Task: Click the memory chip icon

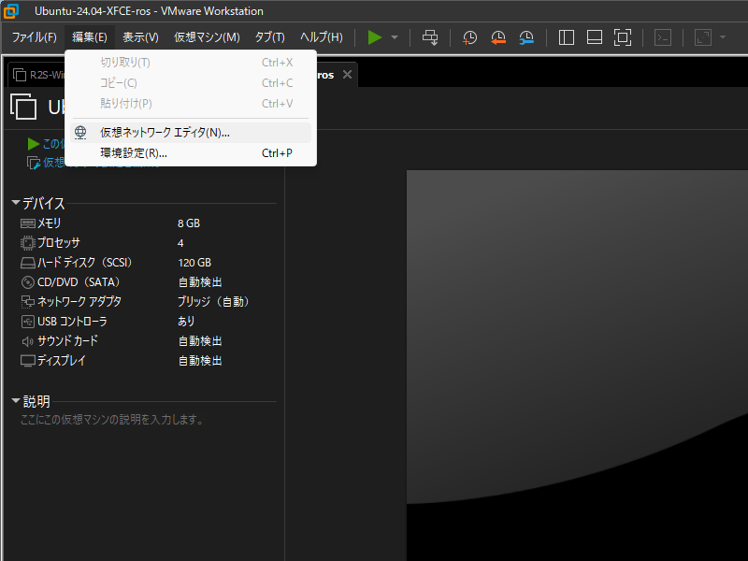Action: point(28,223)
